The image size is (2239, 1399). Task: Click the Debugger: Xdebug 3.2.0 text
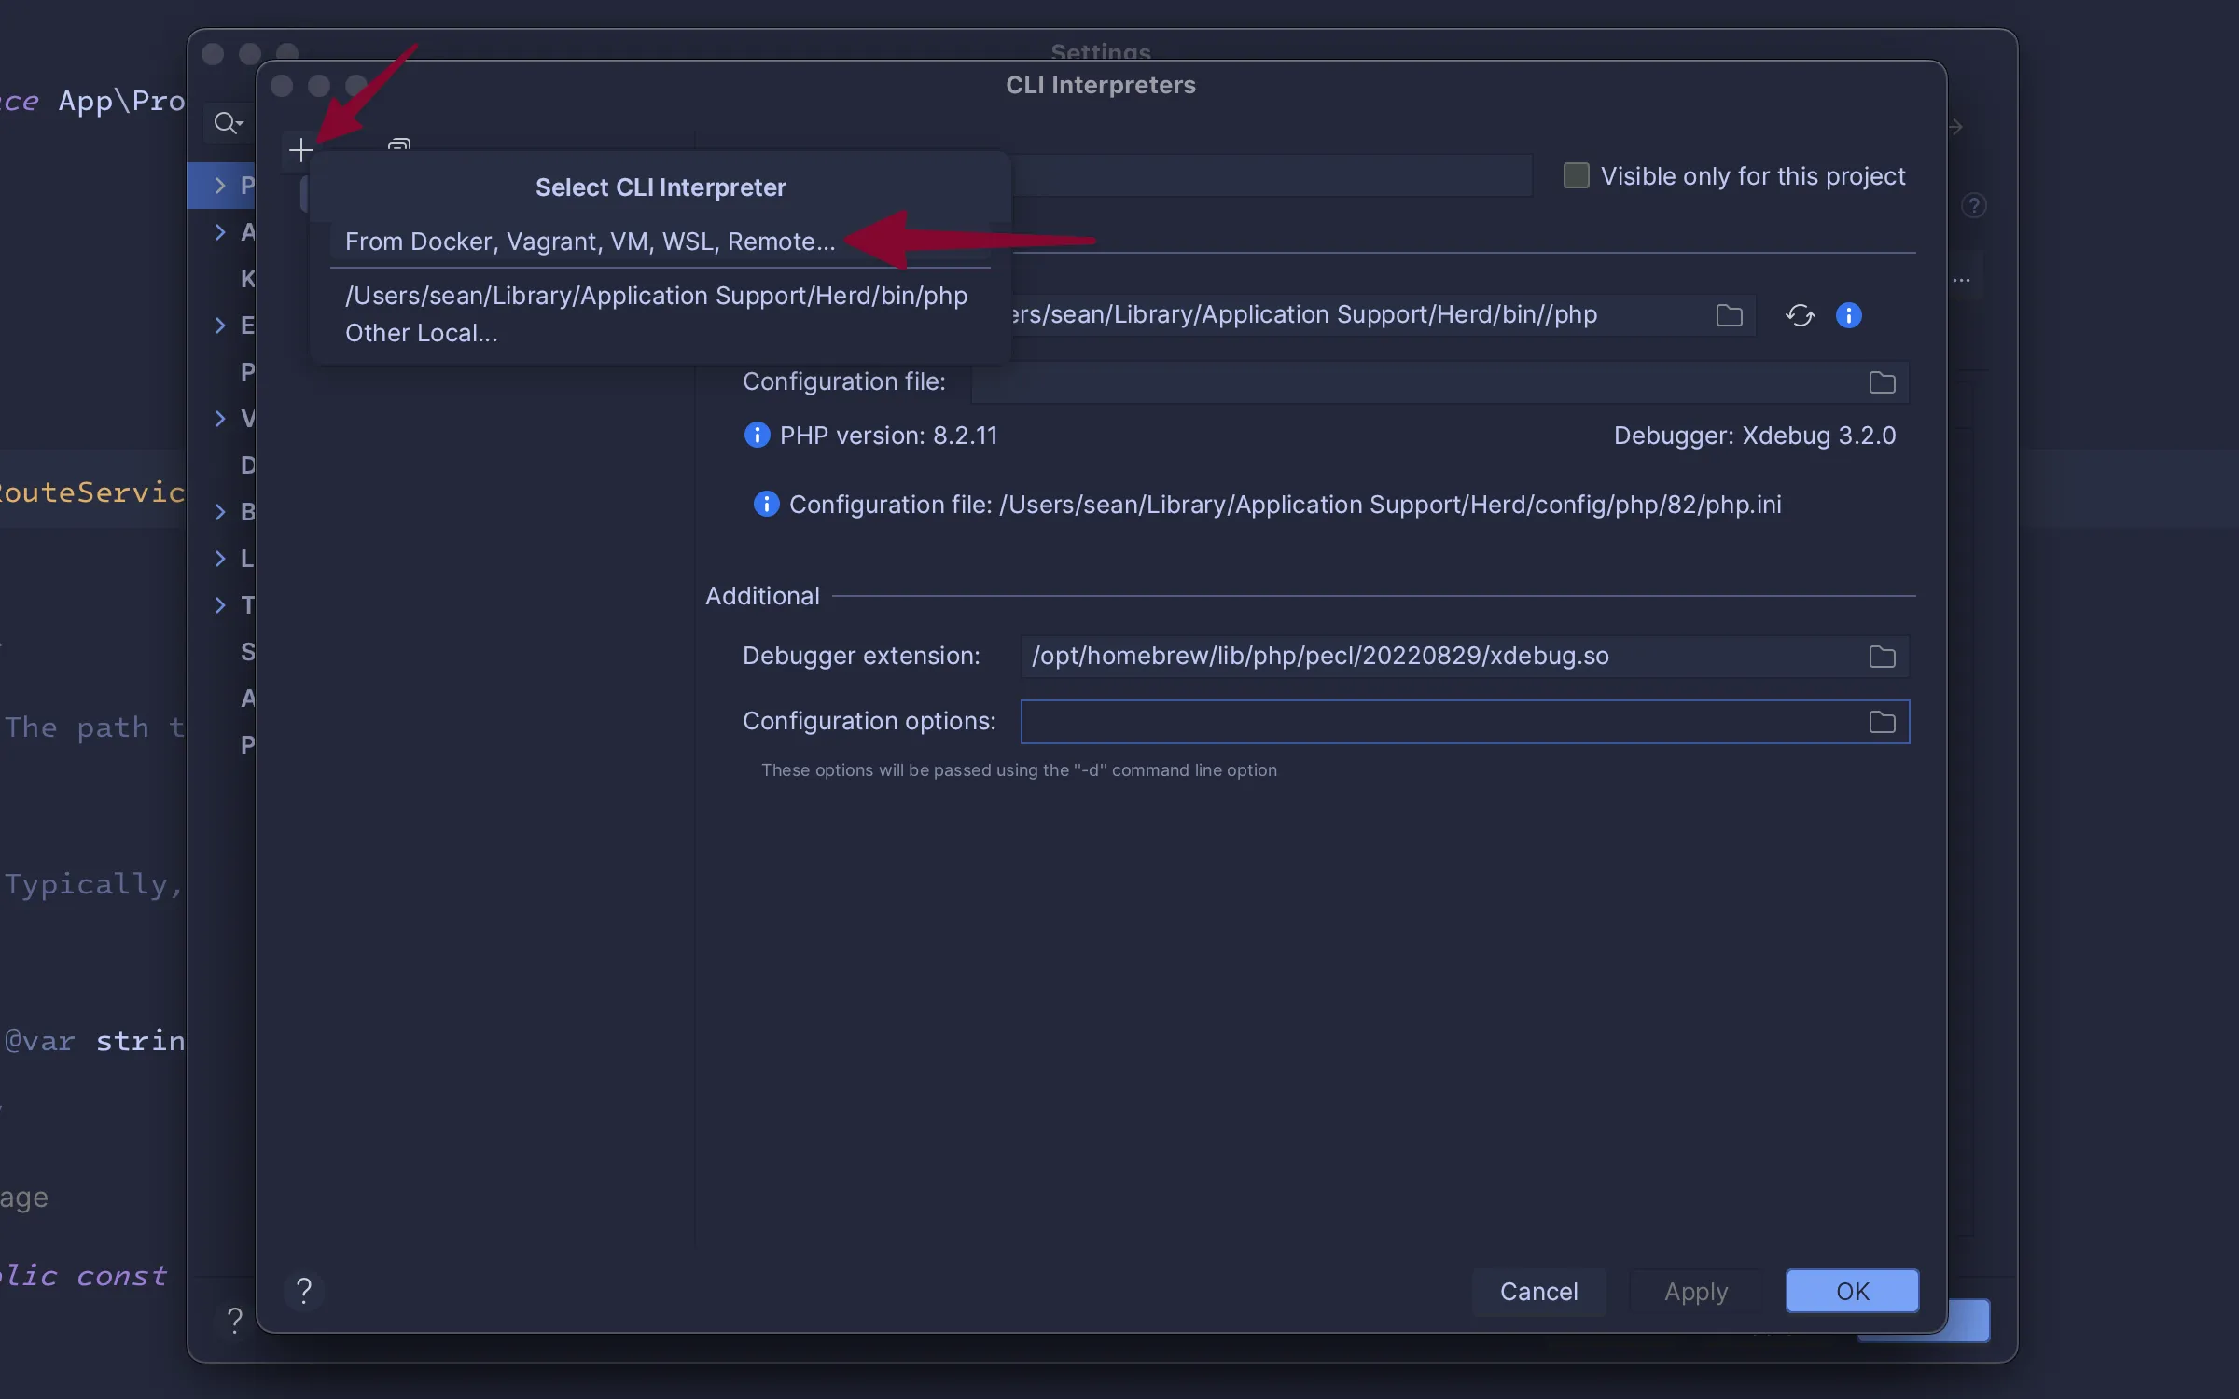(x=1754, y=436)
